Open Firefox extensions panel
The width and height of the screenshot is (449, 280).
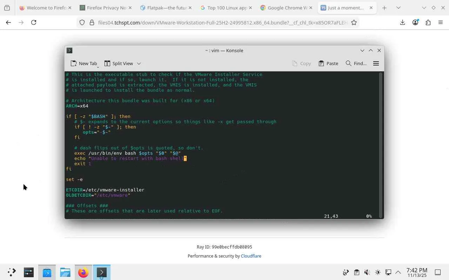pyautogui.click(x=428, y=22)
